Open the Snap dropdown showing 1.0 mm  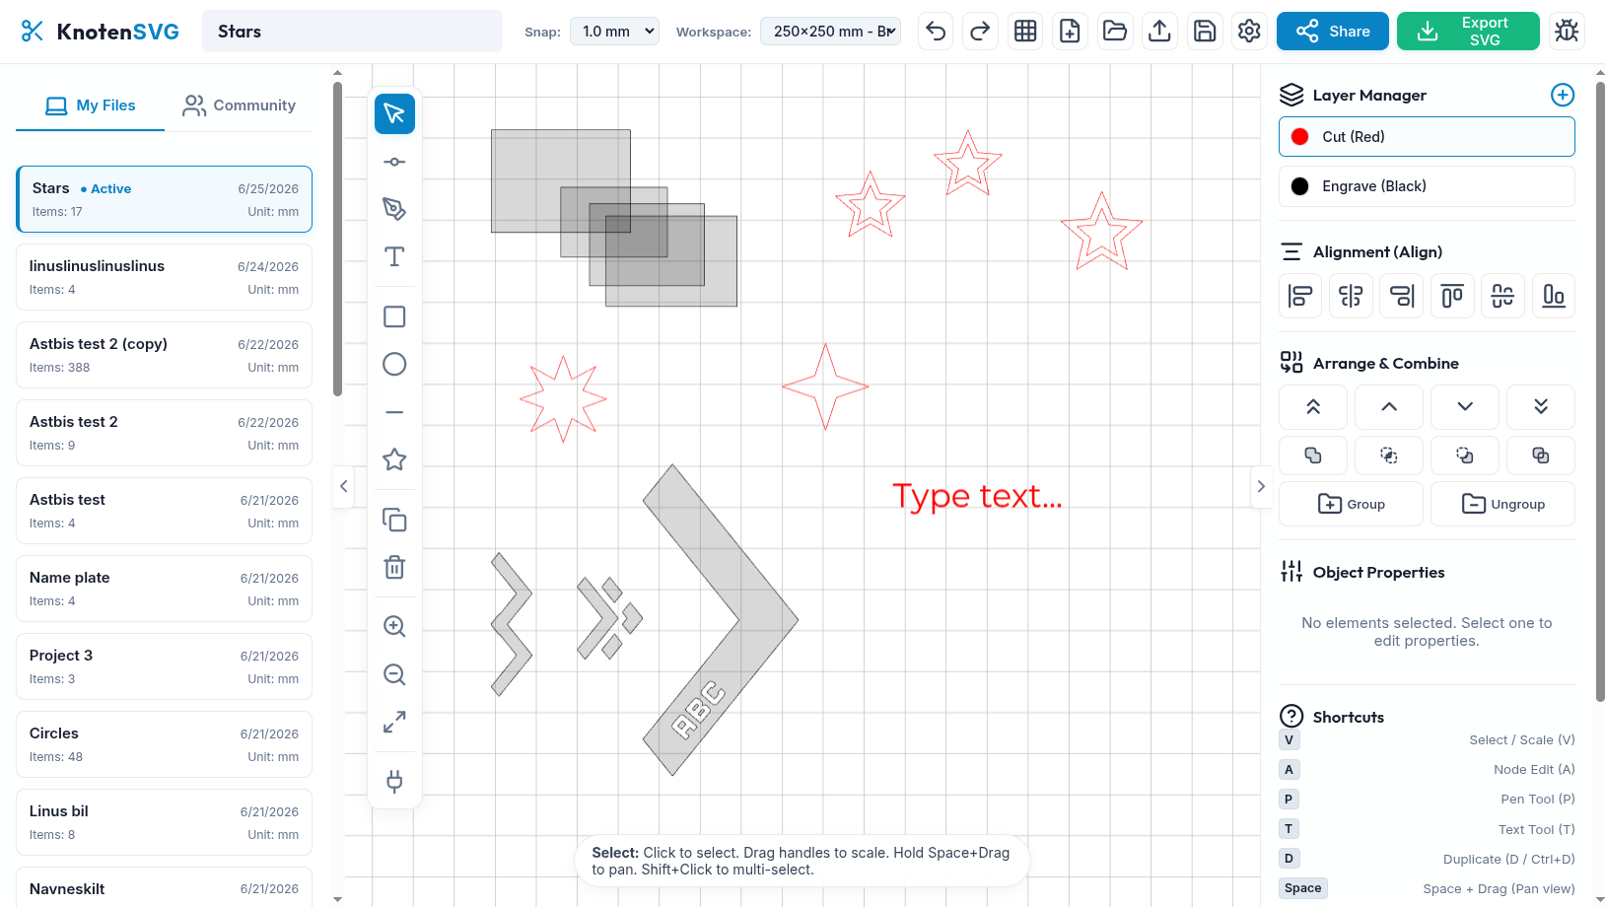point(615,32)
